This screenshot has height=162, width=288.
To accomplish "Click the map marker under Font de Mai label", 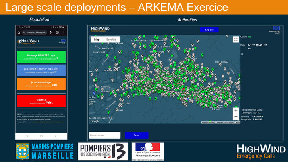I will (220, 65).
